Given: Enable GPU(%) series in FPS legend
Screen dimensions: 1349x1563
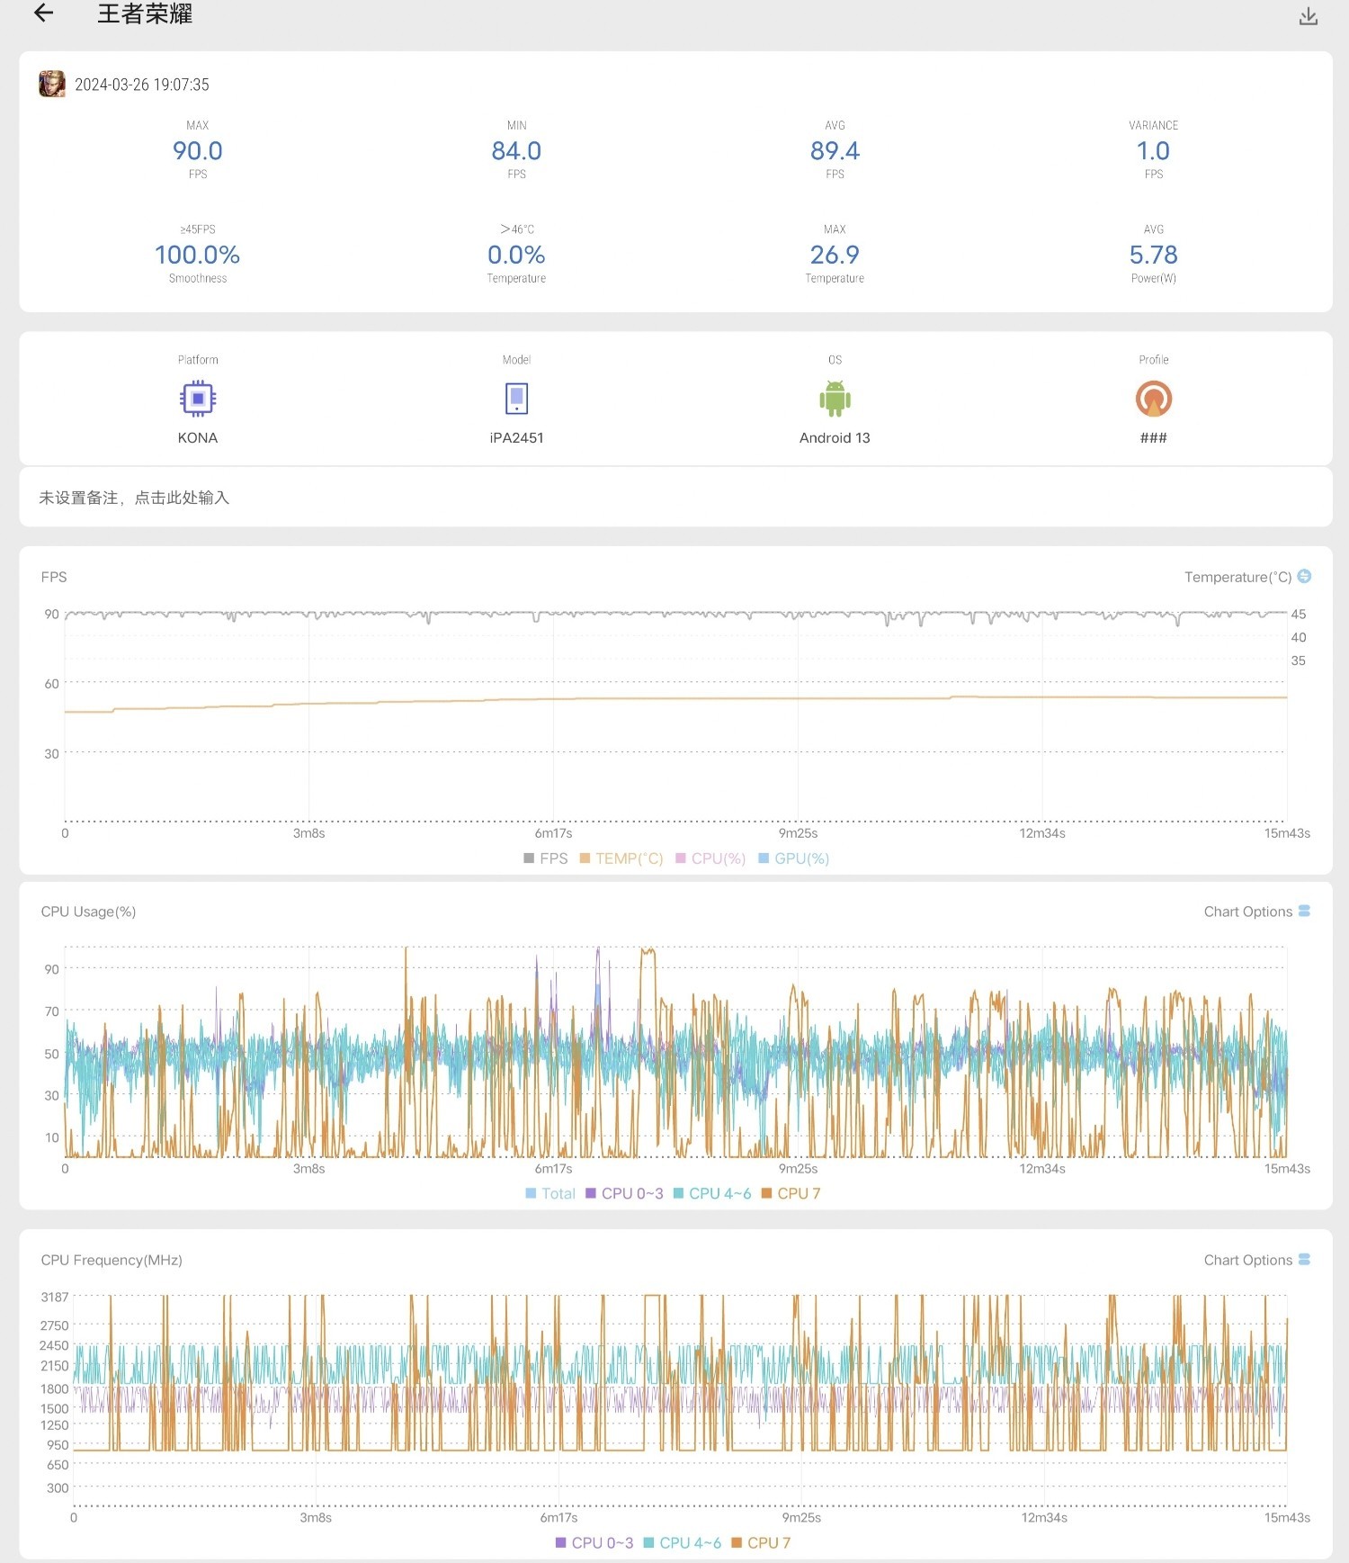Looking at the screenshot, I should (x=793, y=858).
